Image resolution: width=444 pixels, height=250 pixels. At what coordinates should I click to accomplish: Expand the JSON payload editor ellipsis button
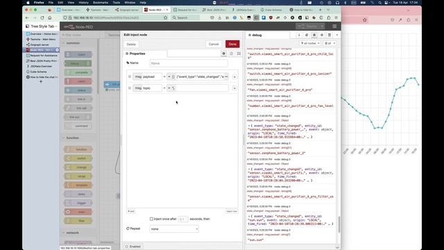pyautogui.click(x=226, y=77)
